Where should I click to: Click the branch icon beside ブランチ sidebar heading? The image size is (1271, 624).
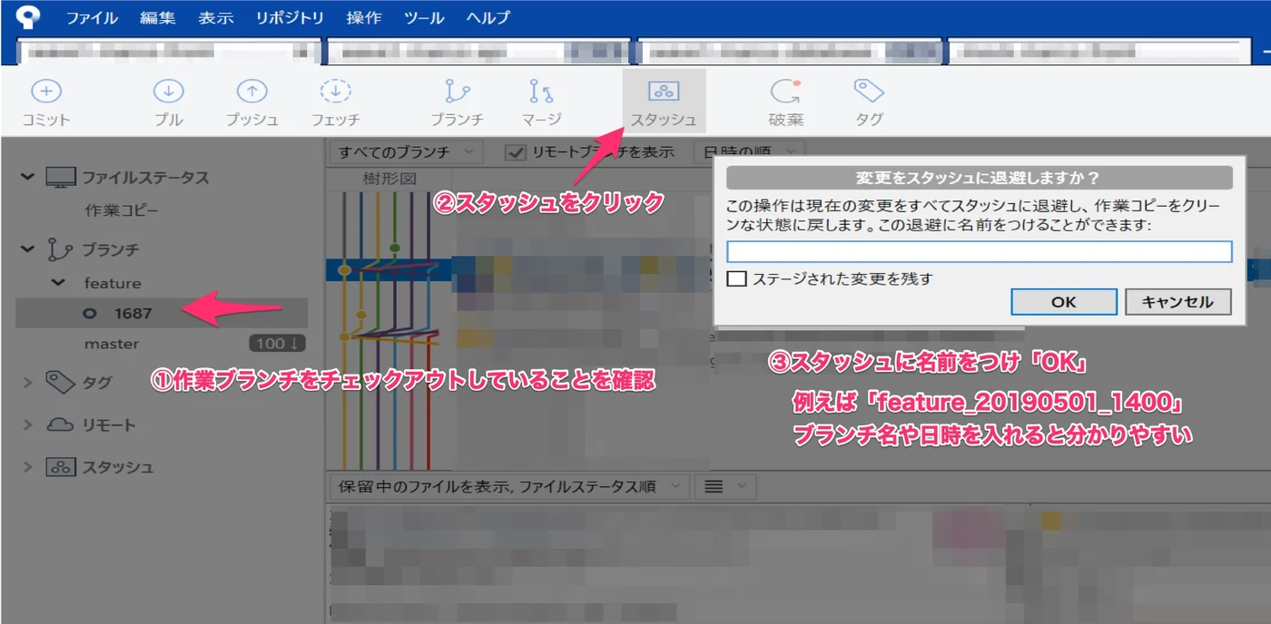60,249
